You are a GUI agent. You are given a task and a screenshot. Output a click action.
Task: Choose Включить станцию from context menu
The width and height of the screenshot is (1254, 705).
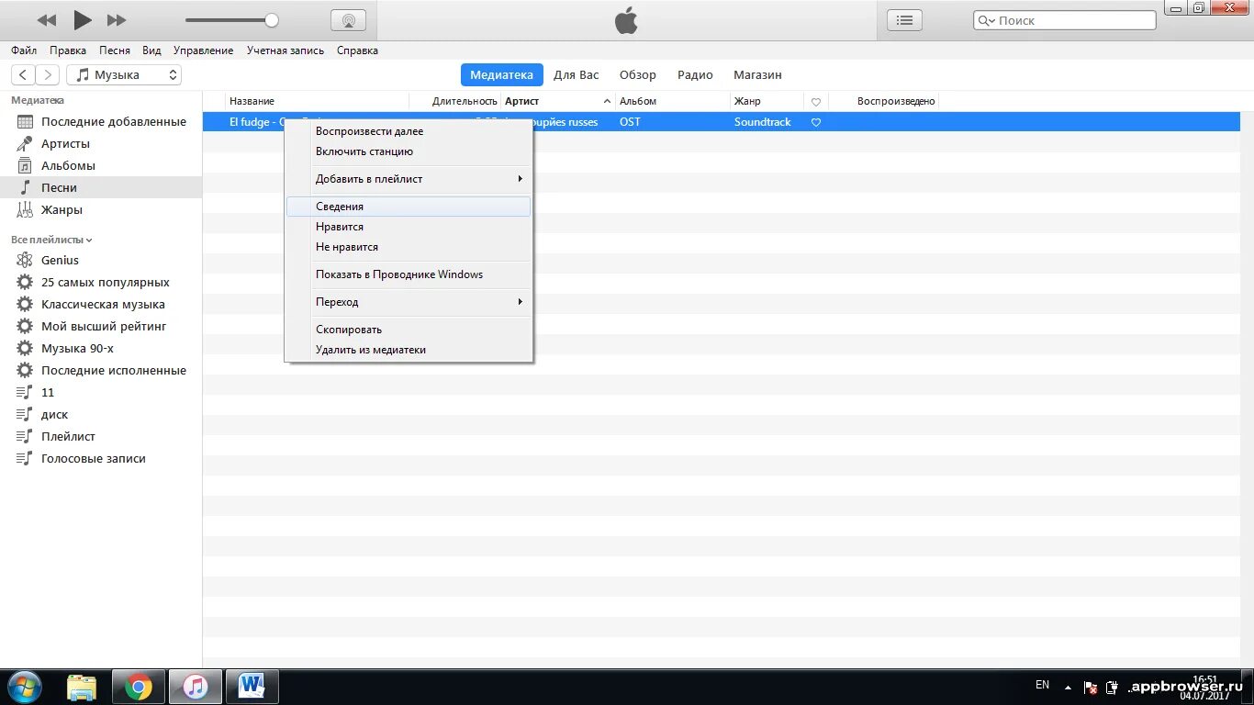pyautogui.click(x=409, y=151)
